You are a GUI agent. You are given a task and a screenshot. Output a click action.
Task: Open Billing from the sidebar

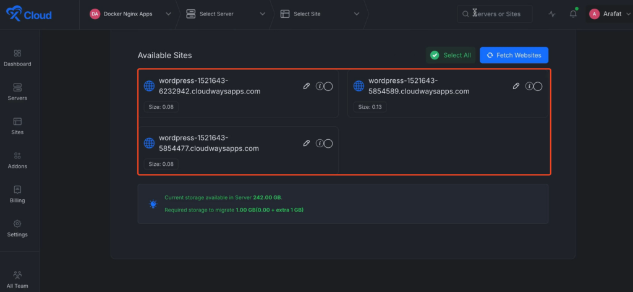click(17, 194)
